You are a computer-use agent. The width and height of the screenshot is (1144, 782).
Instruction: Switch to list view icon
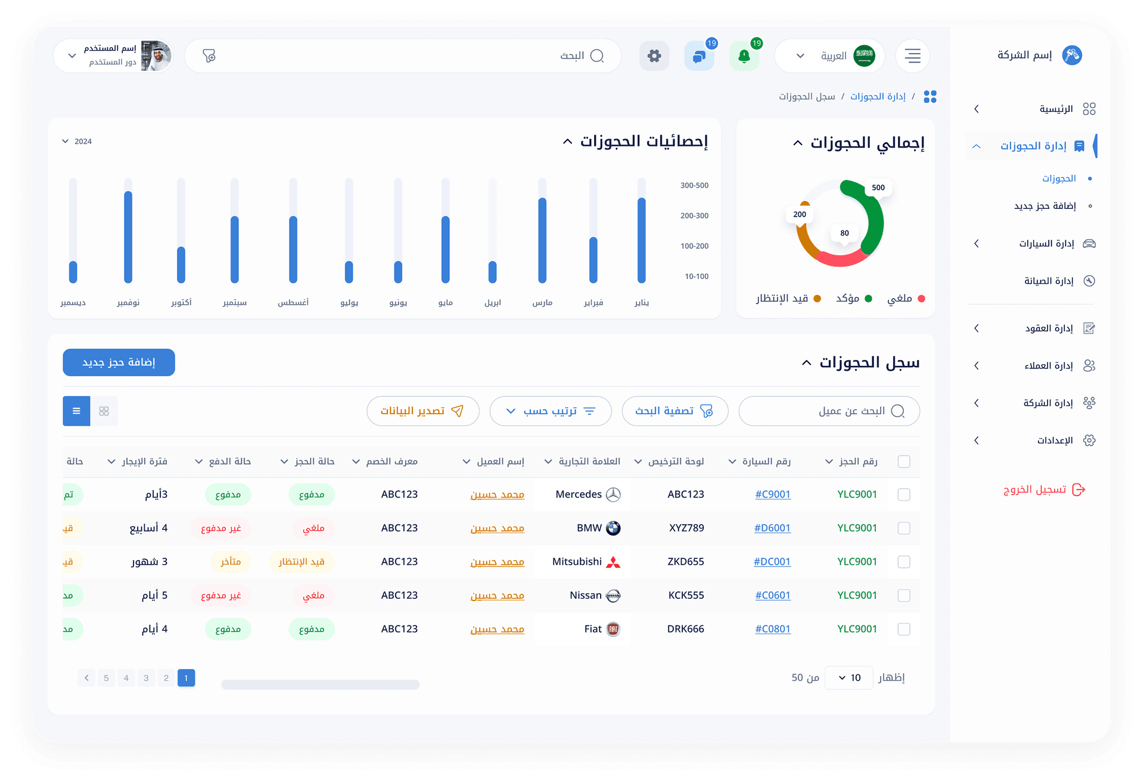point(76,411)
